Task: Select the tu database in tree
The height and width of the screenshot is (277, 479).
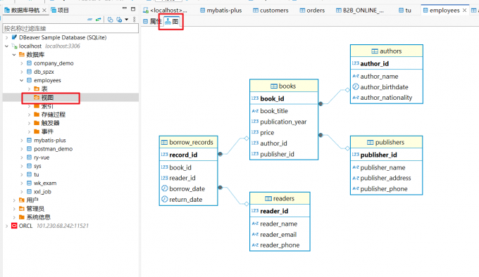Action: click(36, 174)
